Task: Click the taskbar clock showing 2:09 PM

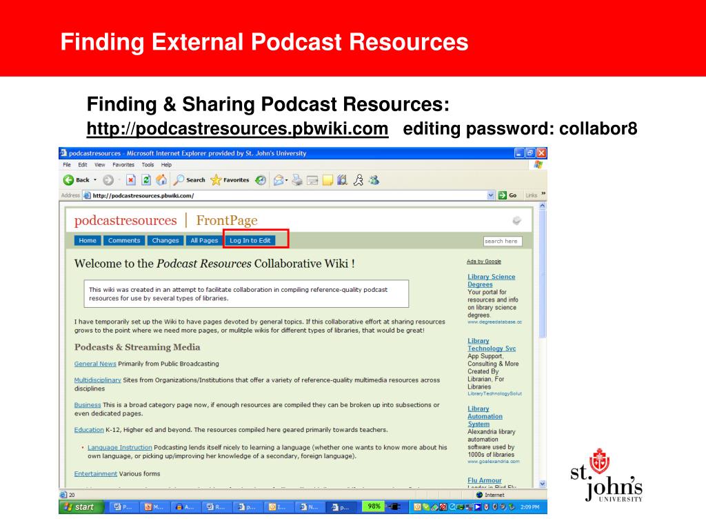Action: (529, 507)
